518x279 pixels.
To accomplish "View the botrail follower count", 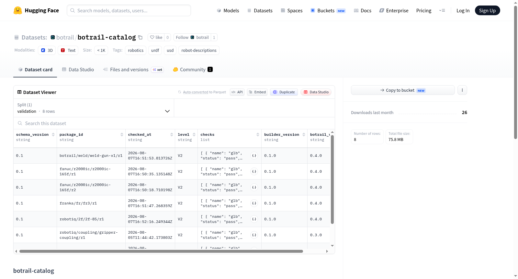I will 214,37.
